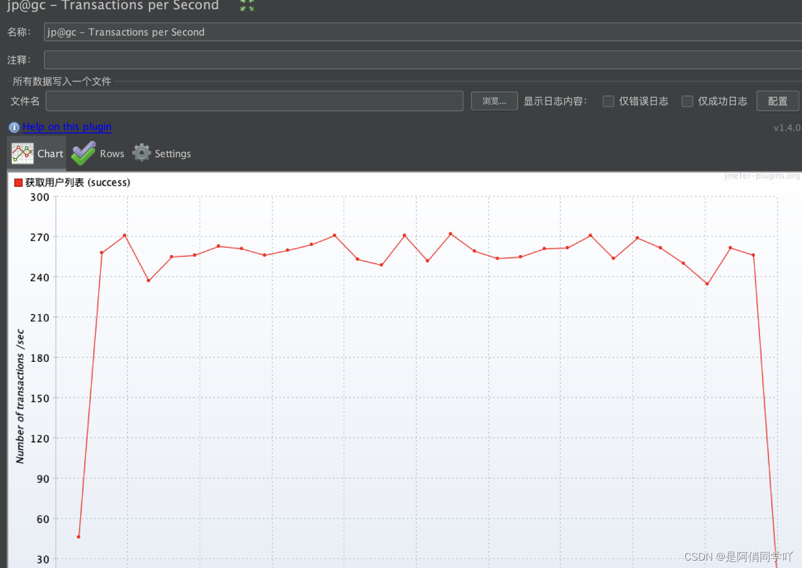The width and height of the screenshot is (802, 568).
Task: Click the 300 y-axis value
Action: click(40, 197)
